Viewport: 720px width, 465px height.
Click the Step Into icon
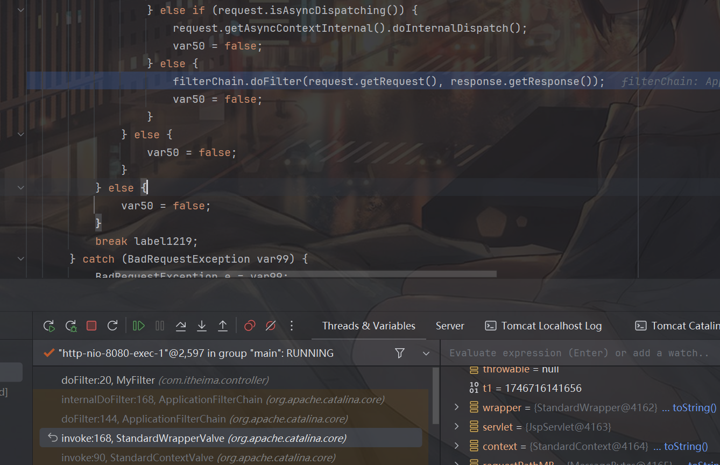pyautogui.click(x=202, y=326)
